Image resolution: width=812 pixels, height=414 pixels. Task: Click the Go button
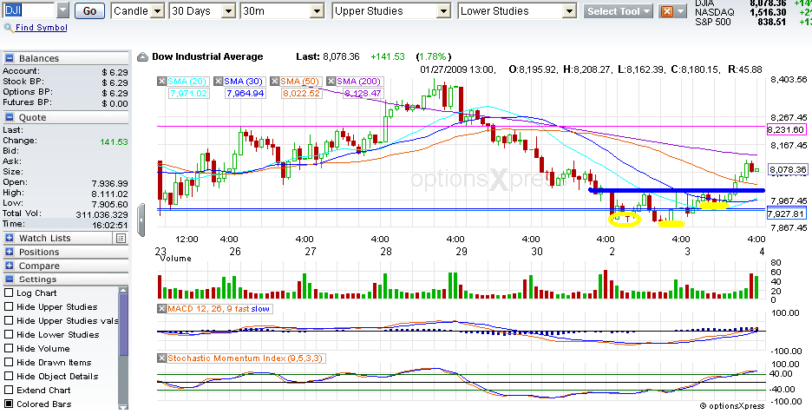[x=89, y=11]
